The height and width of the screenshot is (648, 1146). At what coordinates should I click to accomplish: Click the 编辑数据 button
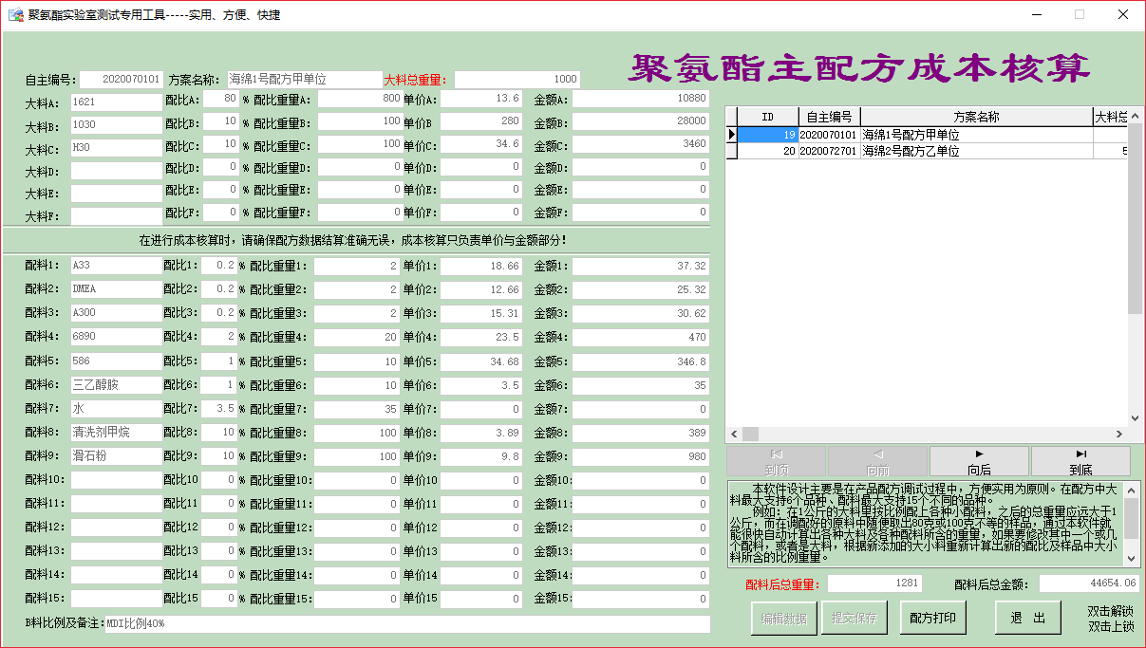pos(783,619)
